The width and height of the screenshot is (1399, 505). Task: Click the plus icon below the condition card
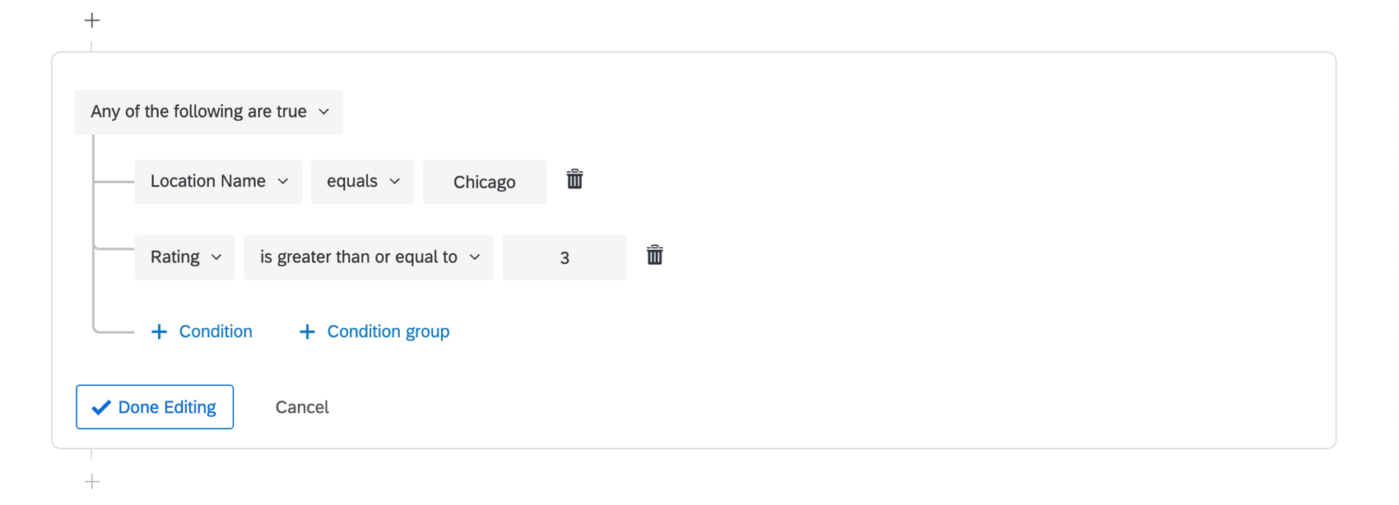[91, 481]
